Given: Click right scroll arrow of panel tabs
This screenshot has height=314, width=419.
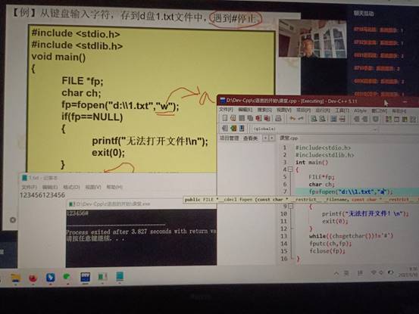Looking at the screenshot, I should (x=271, y=138).
